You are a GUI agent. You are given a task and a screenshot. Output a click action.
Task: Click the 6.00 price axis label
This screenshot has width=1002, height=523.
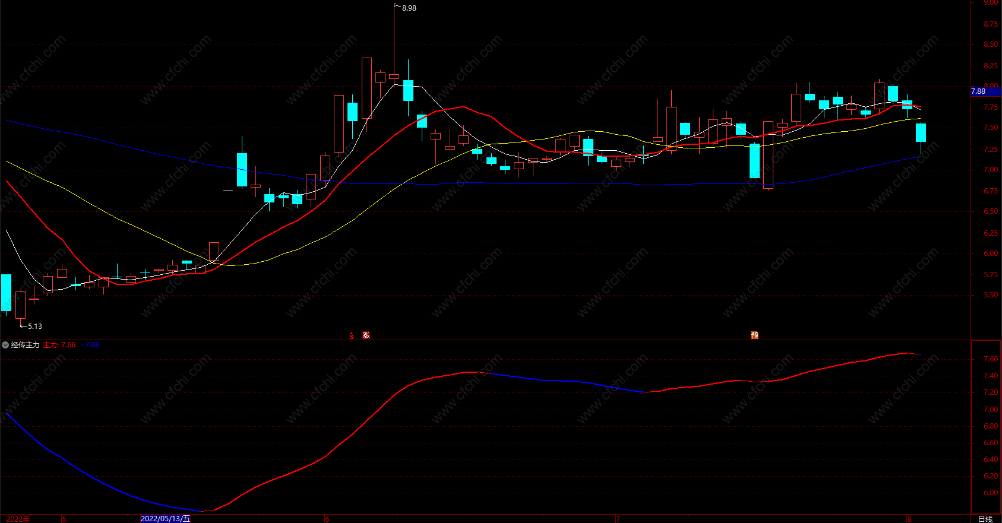click(x=991, y=253)
